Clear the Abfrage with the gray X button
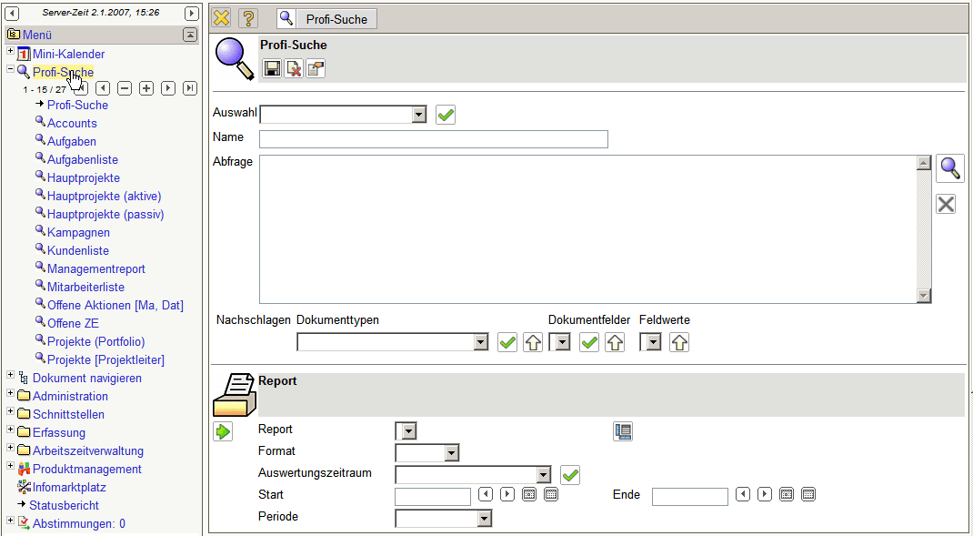This screenshot has width=973, height=536. point(946,205)
